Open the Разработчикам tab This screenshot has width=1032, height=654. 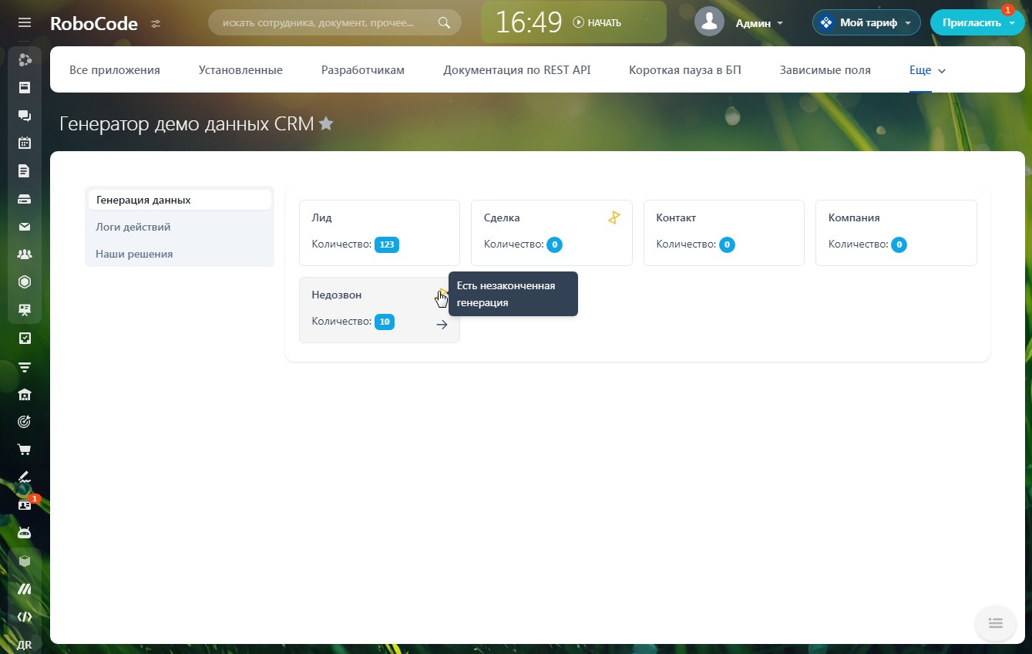pyautogui.click(x=363, y=70)
